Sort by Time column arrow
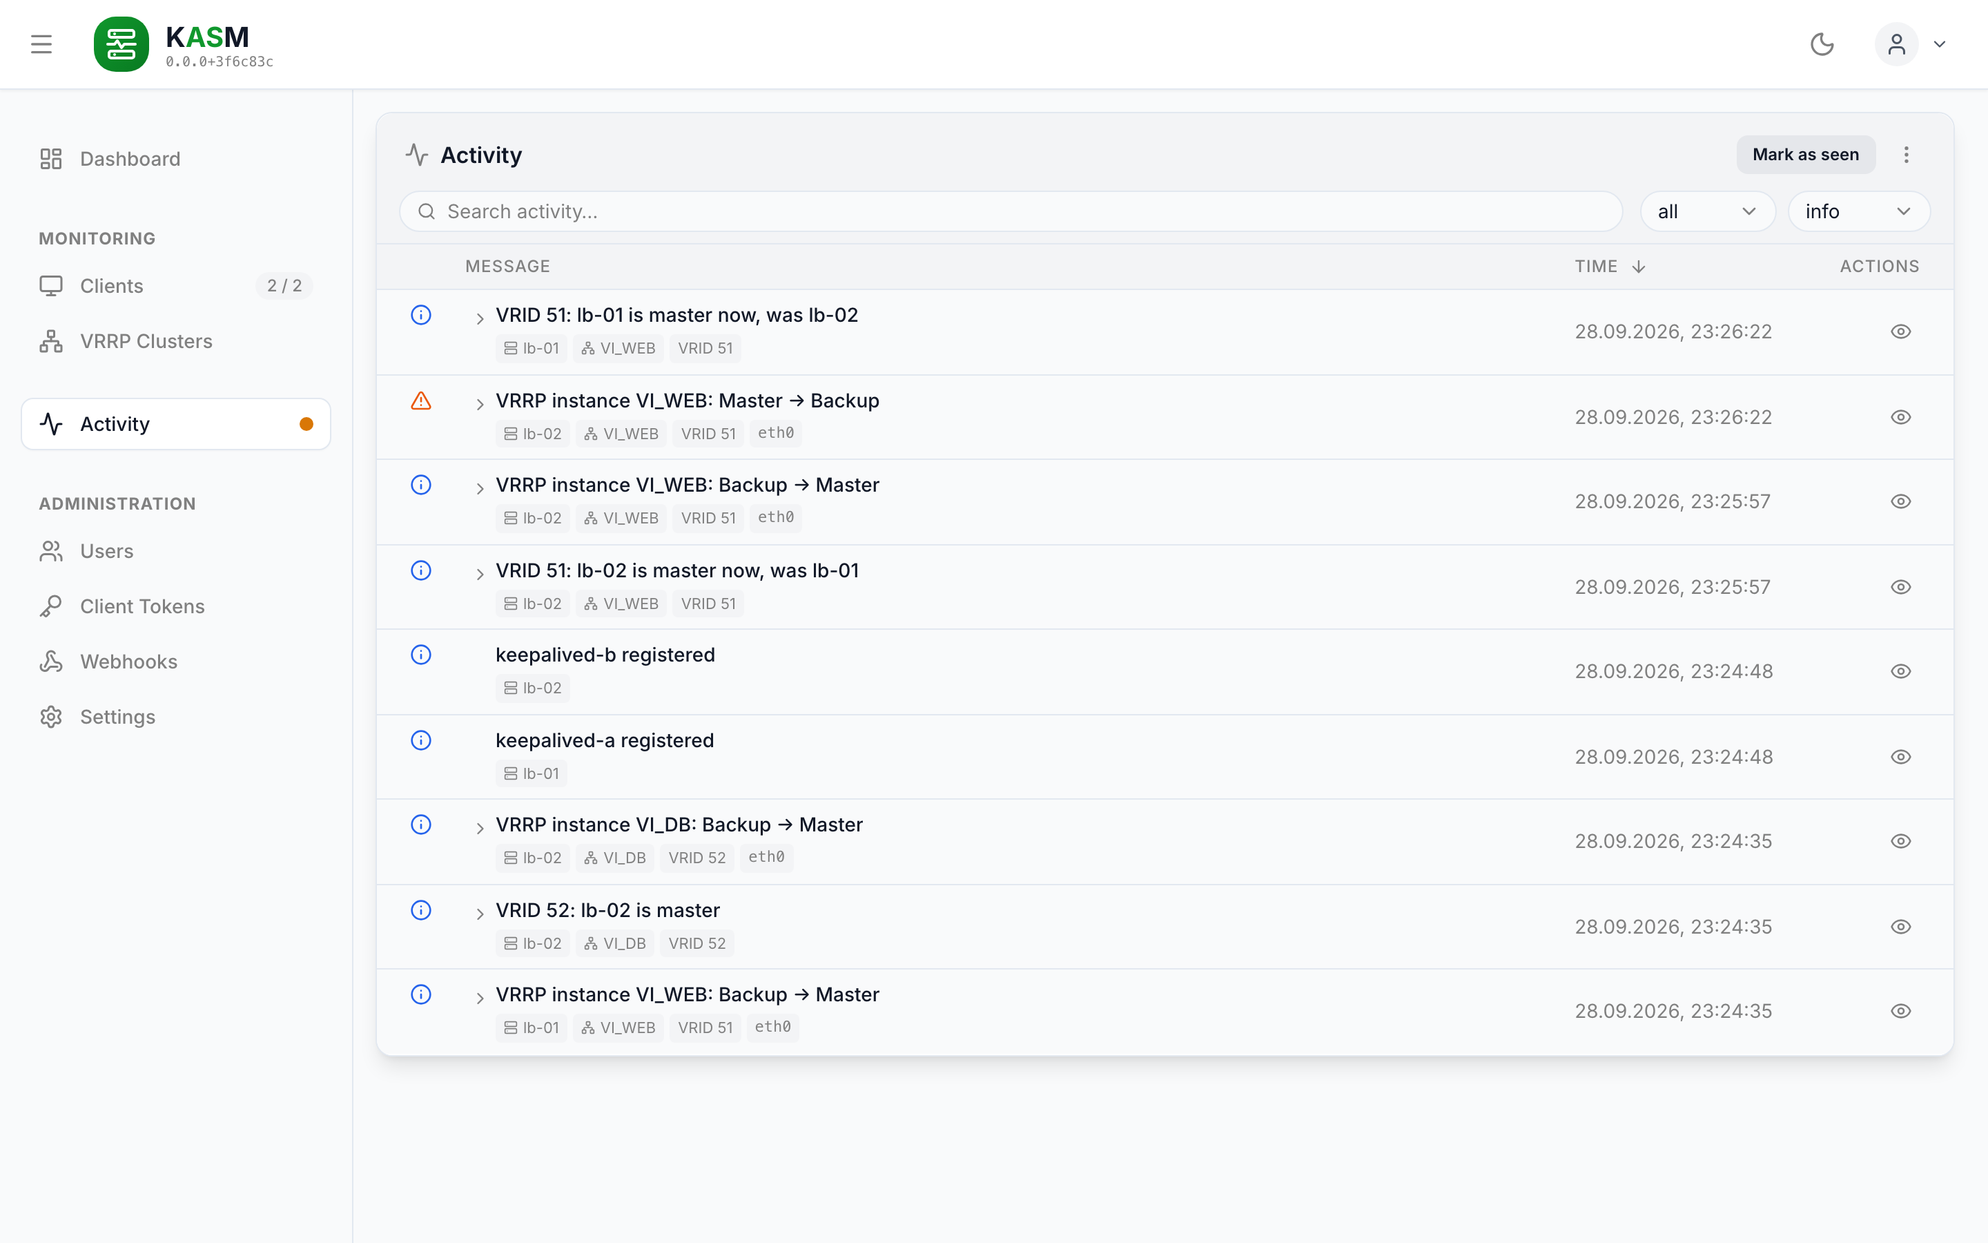The height and width of the screenshot is (1243, 1988). [1639, 267]
